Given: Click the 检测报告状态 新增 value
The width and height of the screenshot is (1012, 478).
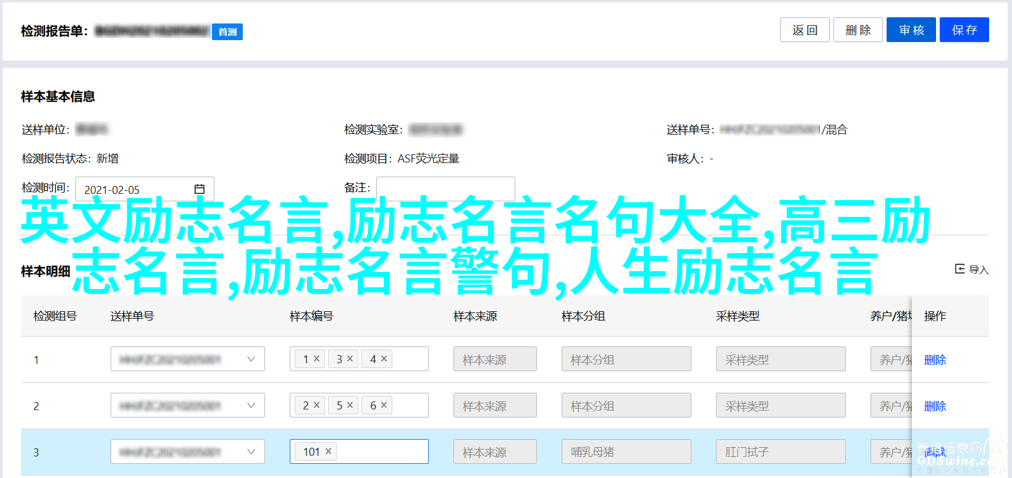Looking at the screenshot, I should click(108, 159).
